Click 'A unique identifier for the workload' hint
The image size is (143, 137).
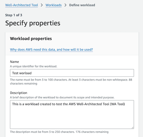33,66
